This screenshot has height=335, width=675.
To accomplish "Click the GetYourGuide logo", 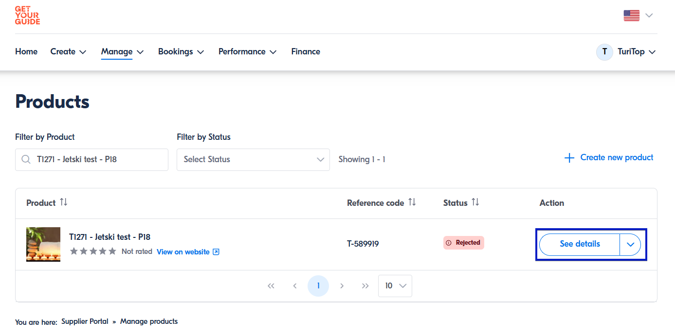I will [27, 16].
